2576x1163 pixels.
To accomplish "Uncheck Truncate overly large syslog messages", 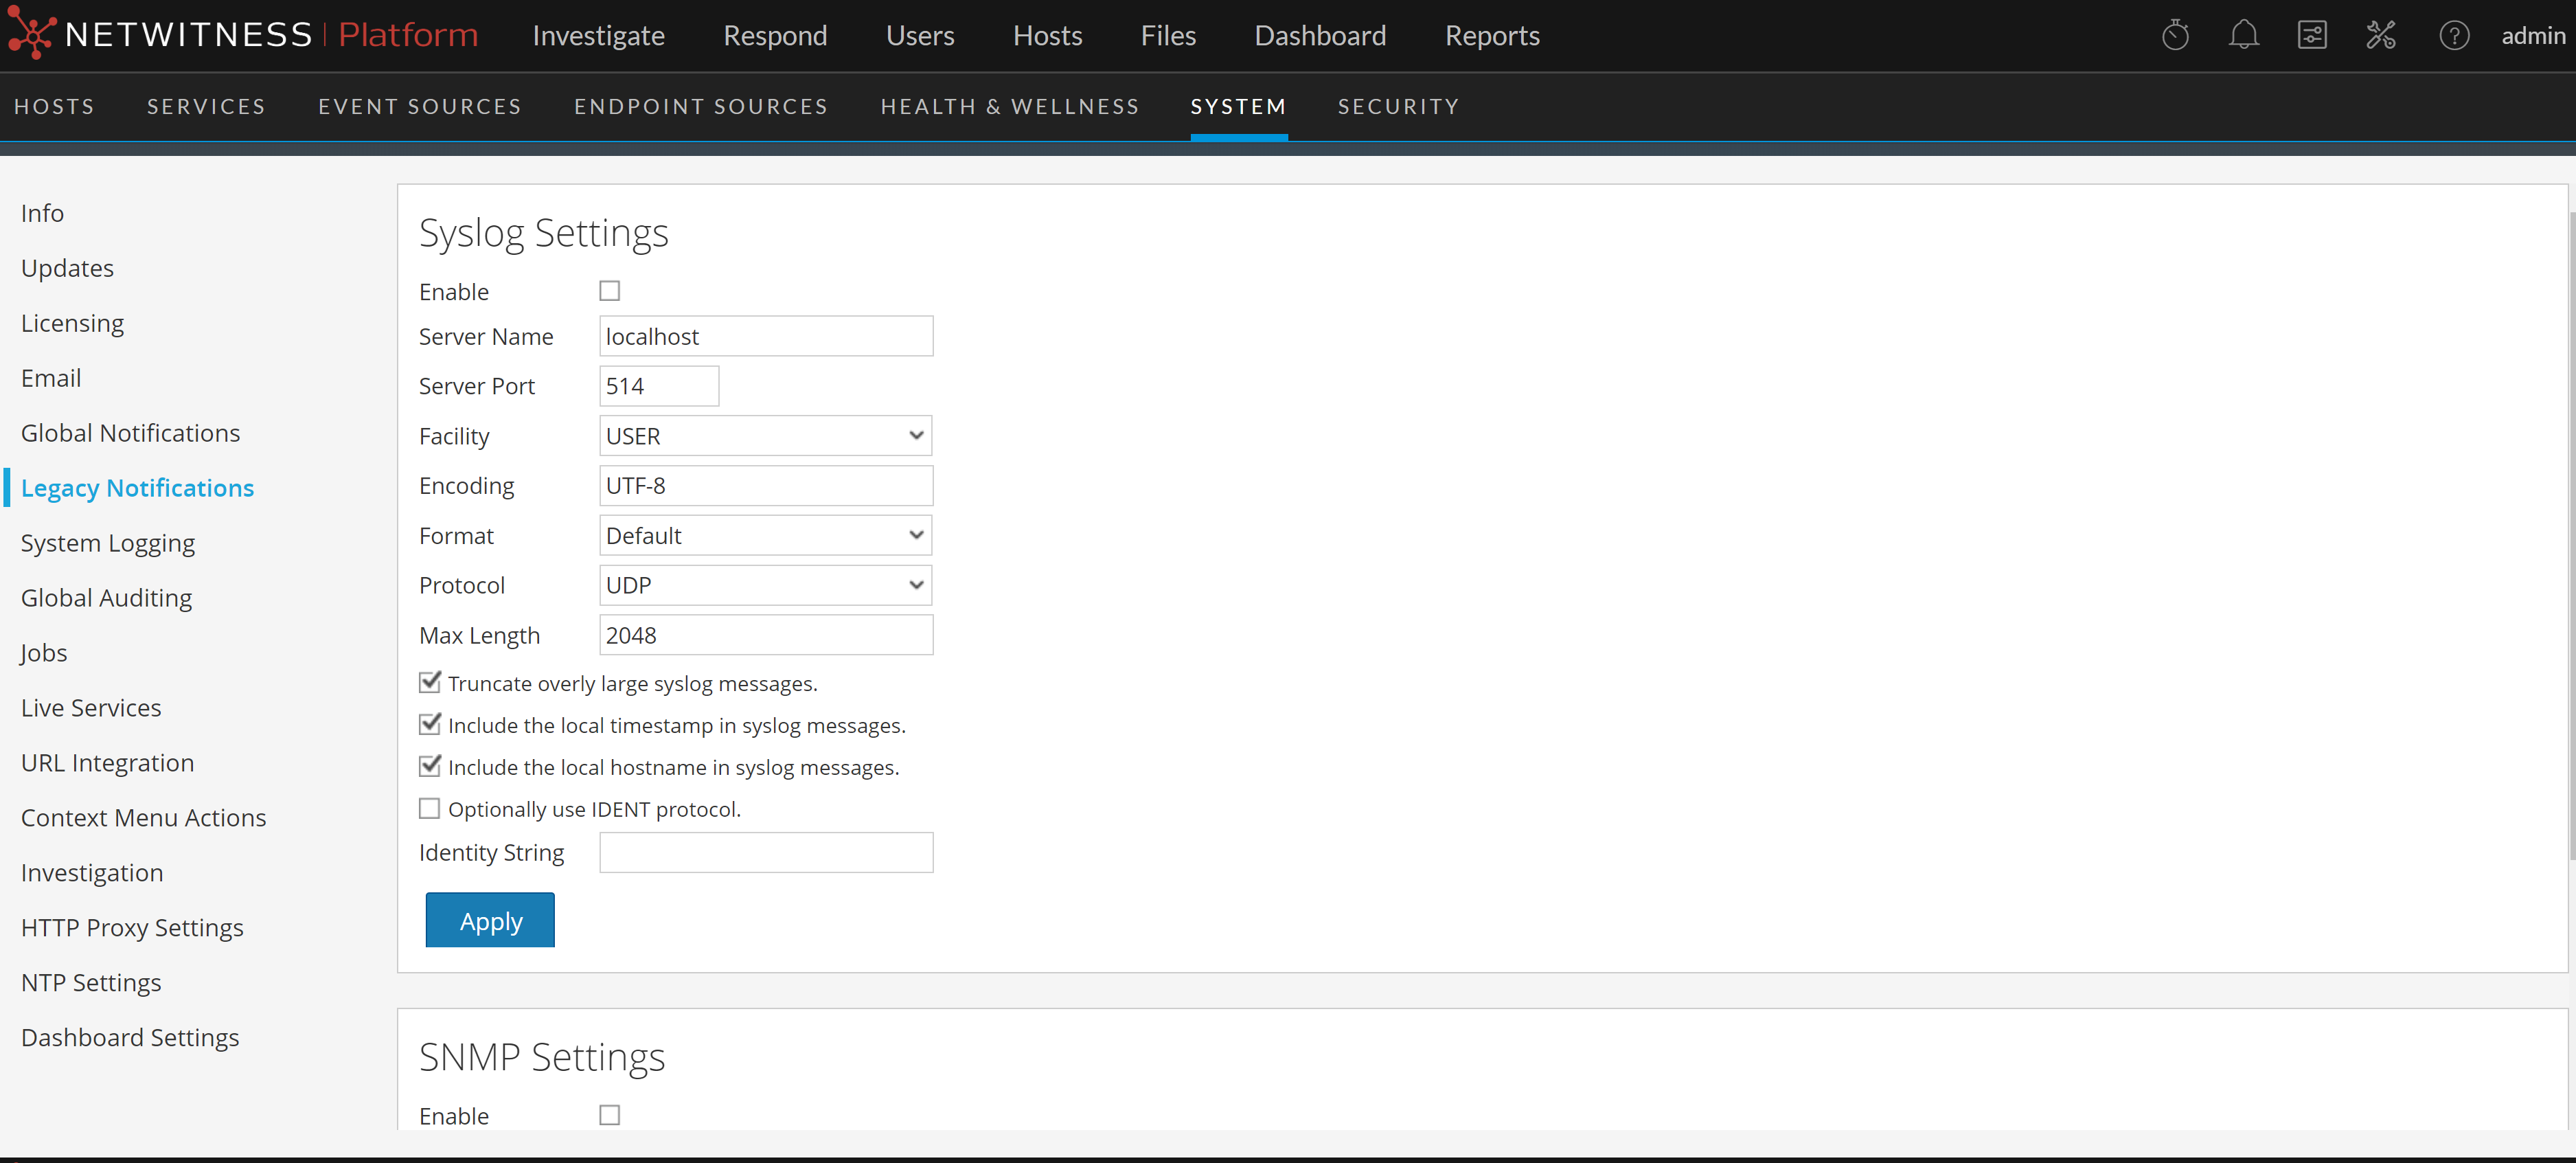I will coord(430,683).
